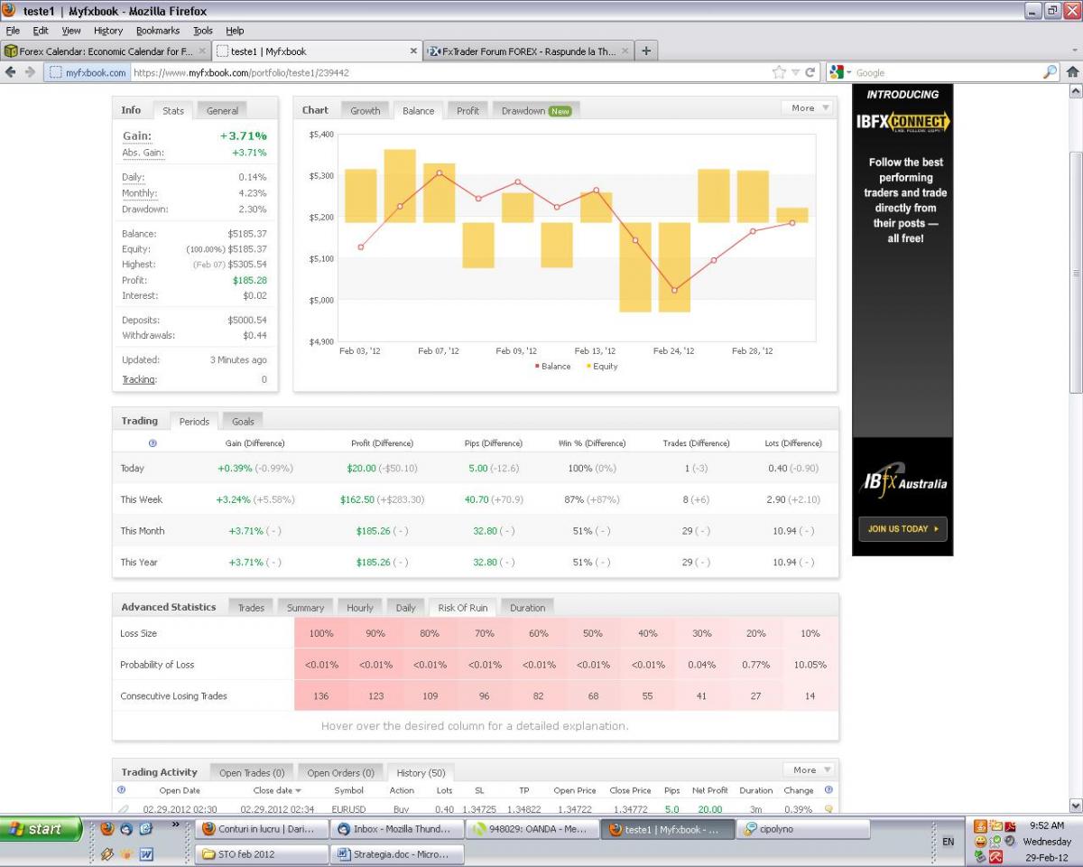1083x867 pixels.
Task: Toggle the Equity series in chart legend
Action: click(601, 367)
